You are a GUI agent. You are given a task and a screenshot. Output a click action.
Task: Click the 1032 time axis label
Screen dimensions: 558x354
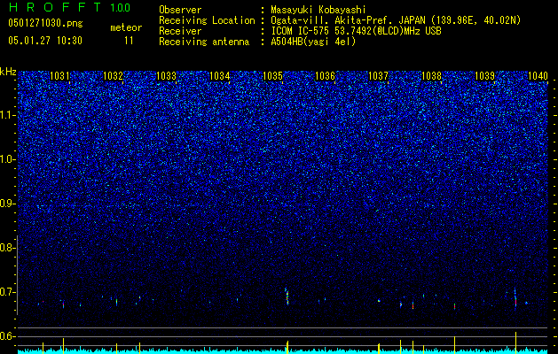tap(113, 76)
